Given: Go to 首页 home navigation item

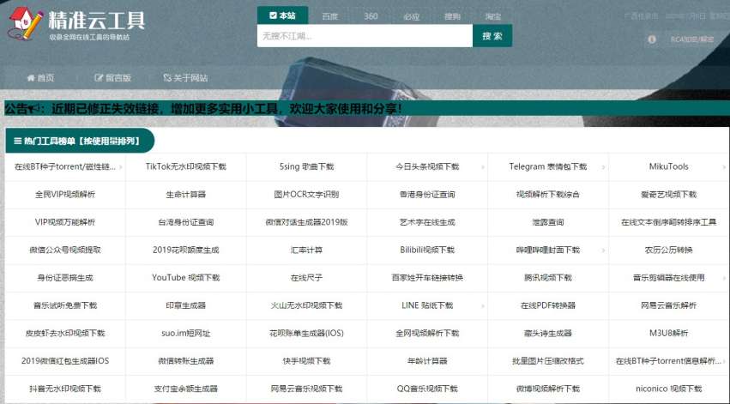Looking at the screenshot, I should (40, 78).
